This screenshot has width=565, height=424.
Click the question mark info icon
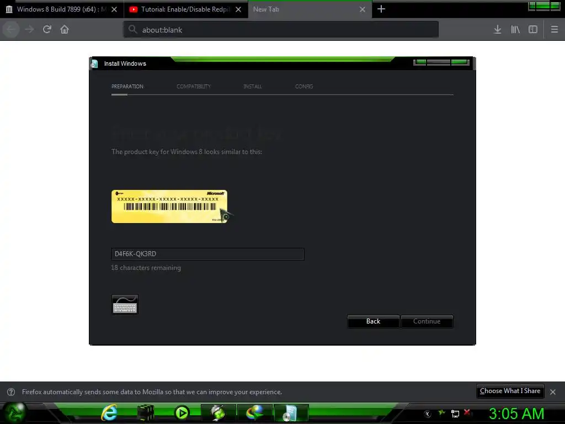tap(11, 392)
